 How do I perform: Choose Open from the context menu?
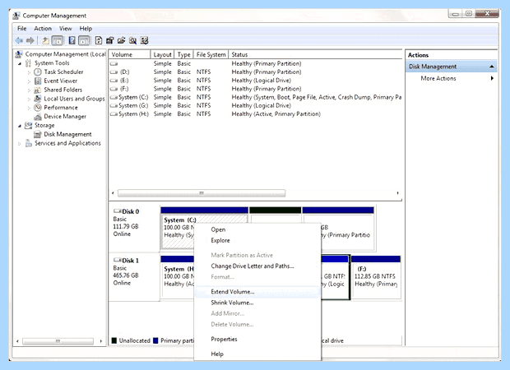click(257, 229)
